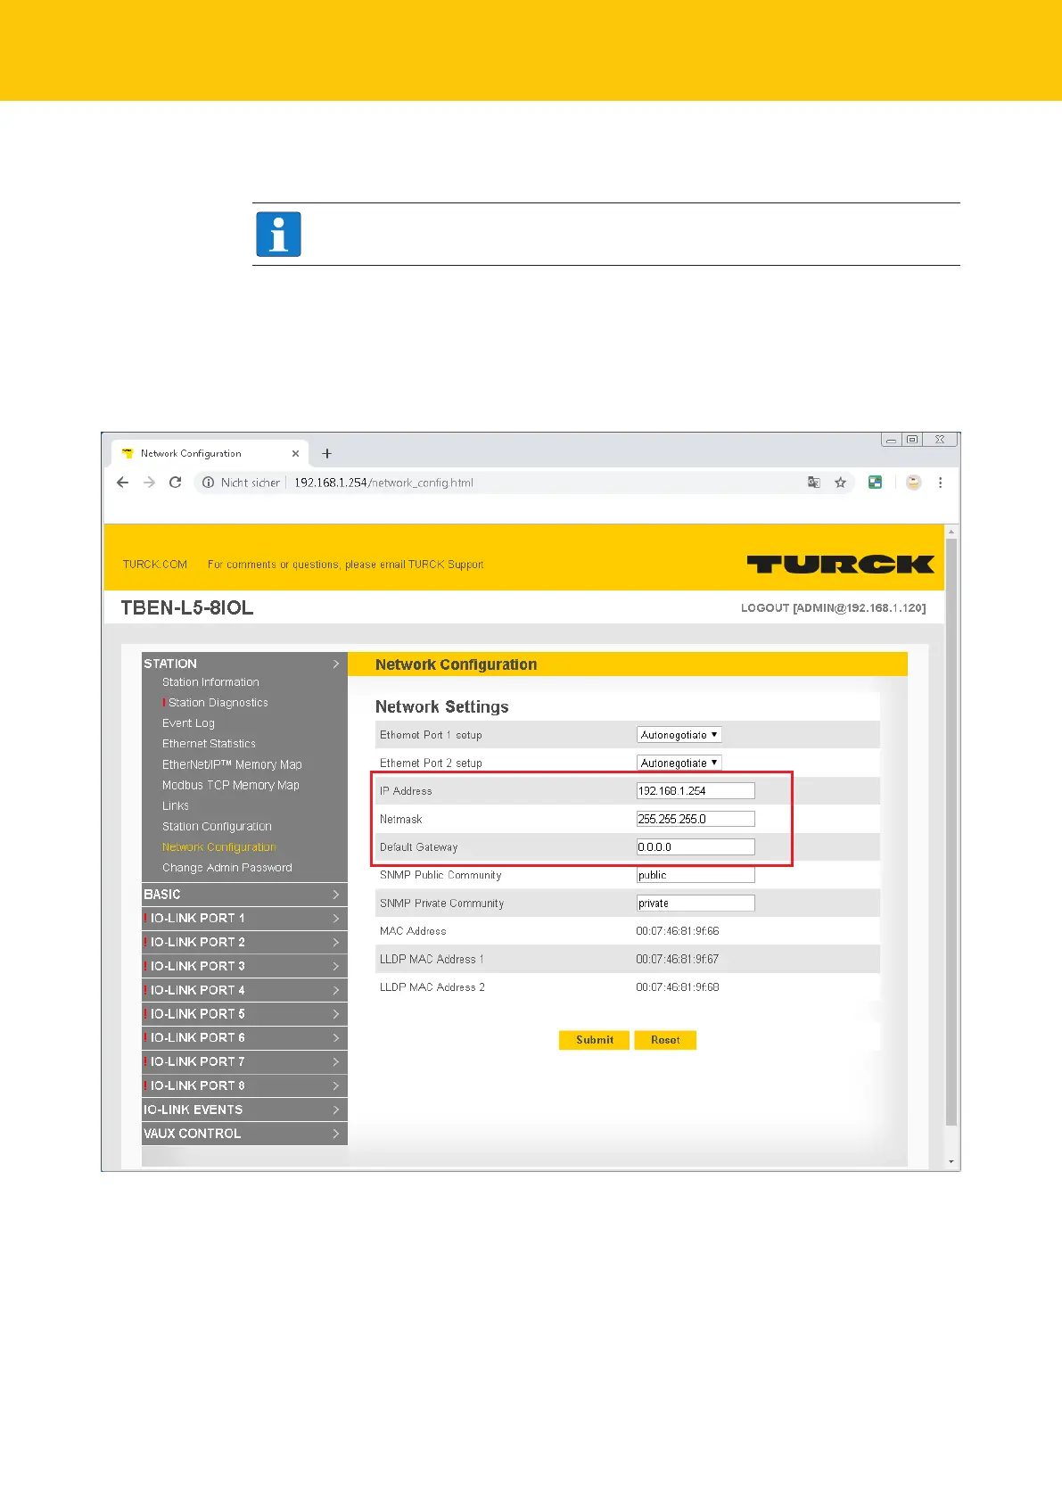Screen dimensions: 1062x1502
Task: Click the page vertical scrollbar
Action: click(951, 832)
